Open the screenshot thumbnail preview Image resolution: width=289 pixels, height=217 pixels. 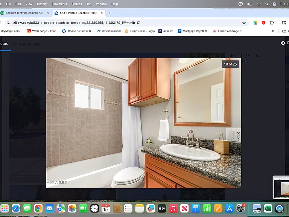(x=281, y=187)
